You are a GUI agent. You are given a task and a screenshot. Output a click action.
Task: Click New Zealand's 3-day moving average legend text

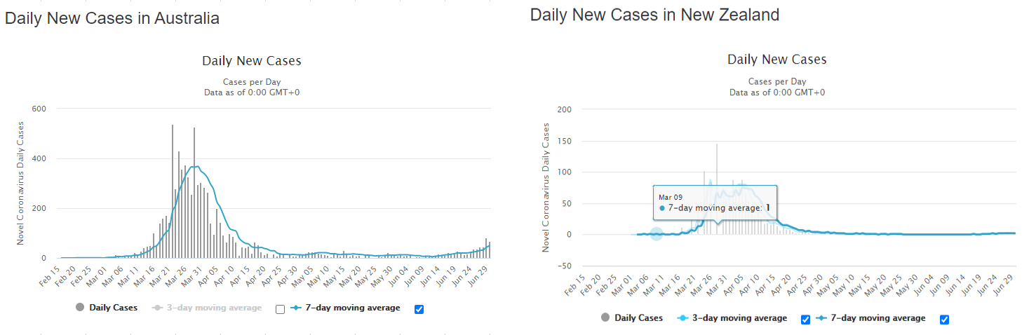[x=739, y=318]
